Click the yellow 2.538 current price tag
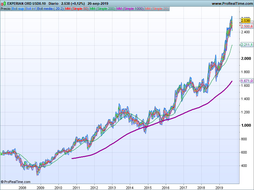Screen dimensions: 254x190 pyautogui.click(x=245, y=21)
